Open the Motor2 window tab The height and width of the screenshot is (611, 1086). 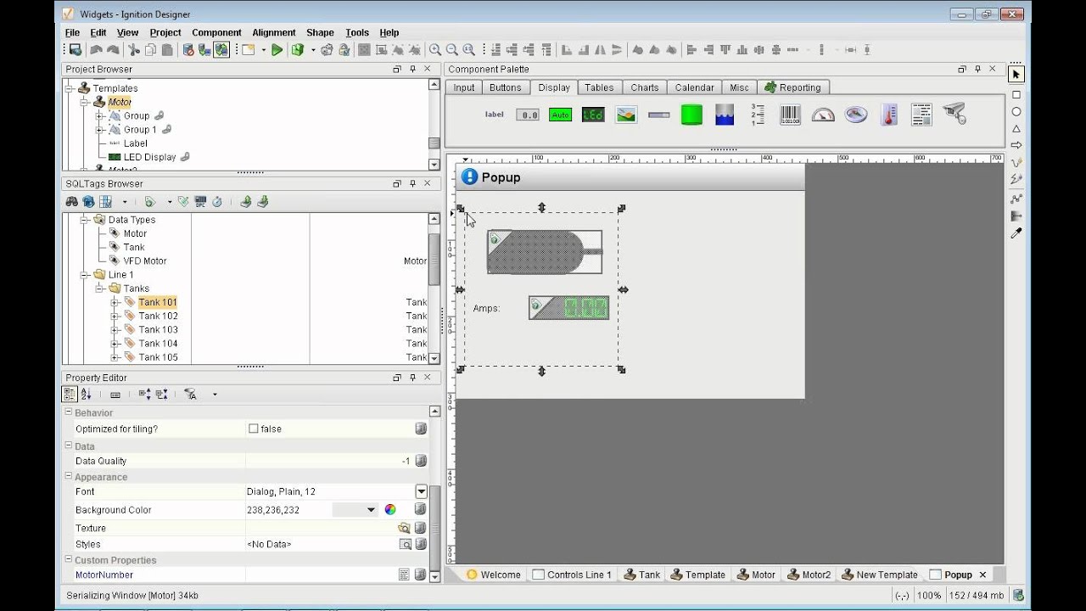pos(809,575)
